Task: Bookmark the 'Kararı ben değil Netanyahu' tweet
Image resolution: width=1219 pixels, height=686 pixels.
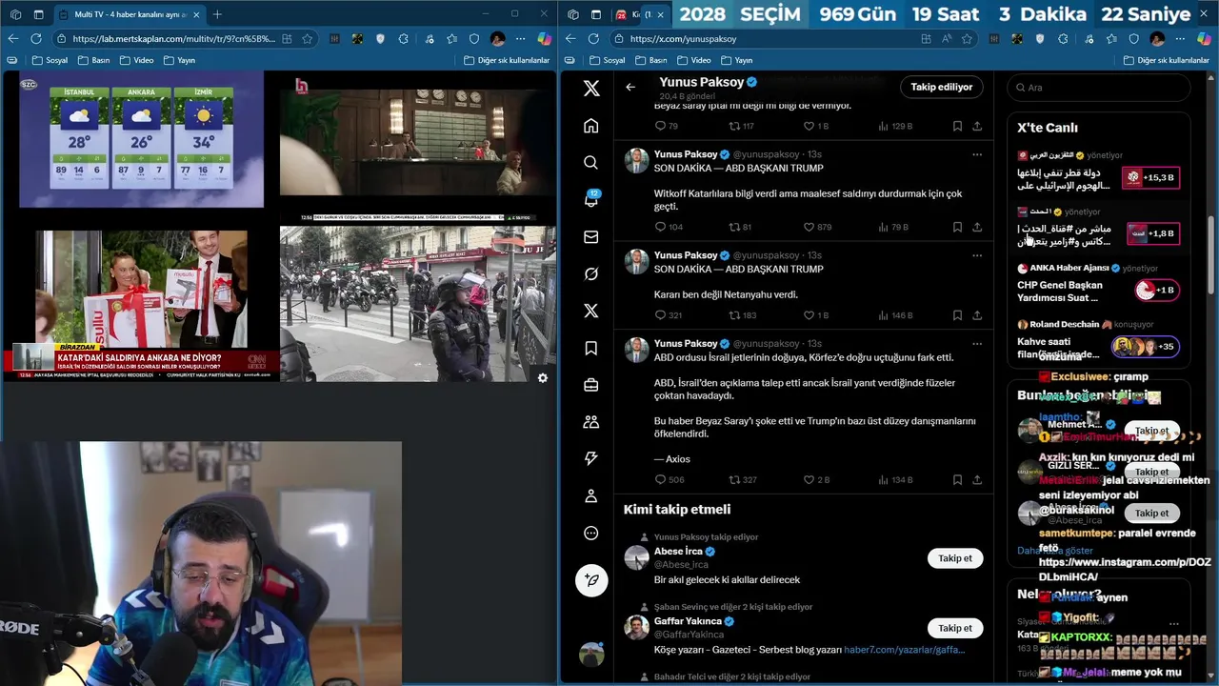Action: (x=957, y=315)
